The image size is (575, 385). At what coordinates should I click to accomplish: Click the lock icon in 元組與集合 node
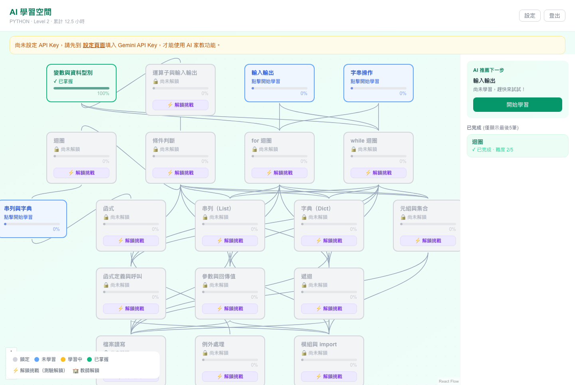(x=403, y=217)
